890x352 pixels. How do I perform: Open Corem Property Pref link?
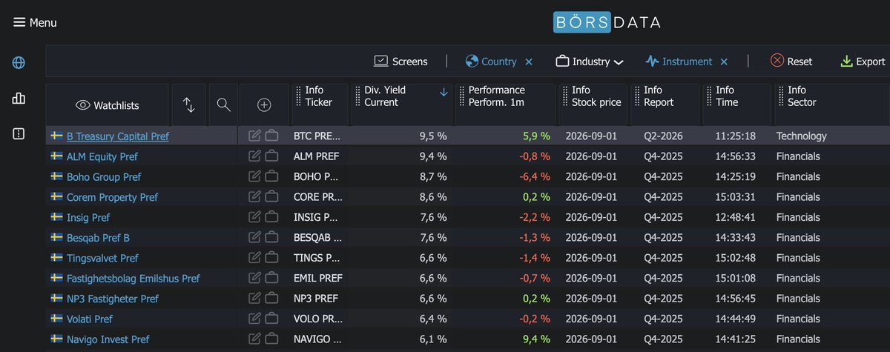tap(112, 197)
